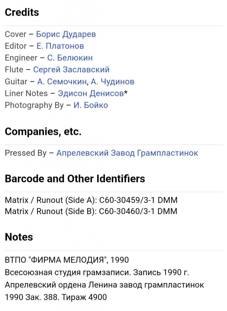This screenshot has width=227, height=311.
Task: Click editor link Е. Платонов
Action: click(x=60, y=46)
